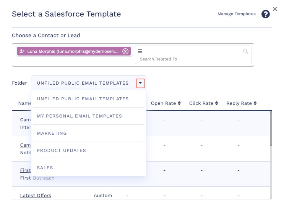Sort templates by Reply Rate
Viewport: 284px width, 214px height.
tap(241, 103)
